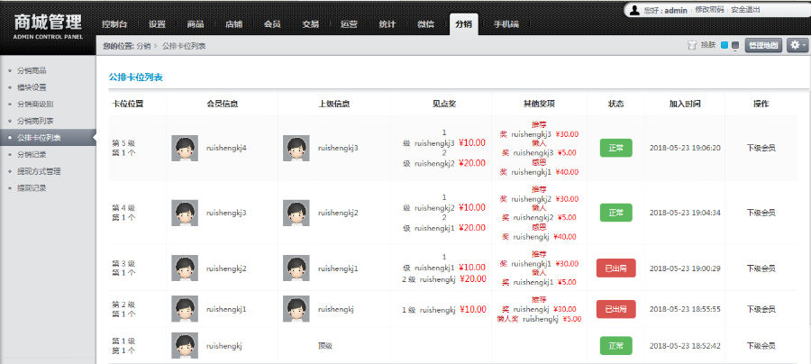Open the 会员 top menu tab
This screenshot has height=364, width=811.
tap(272, 24)
